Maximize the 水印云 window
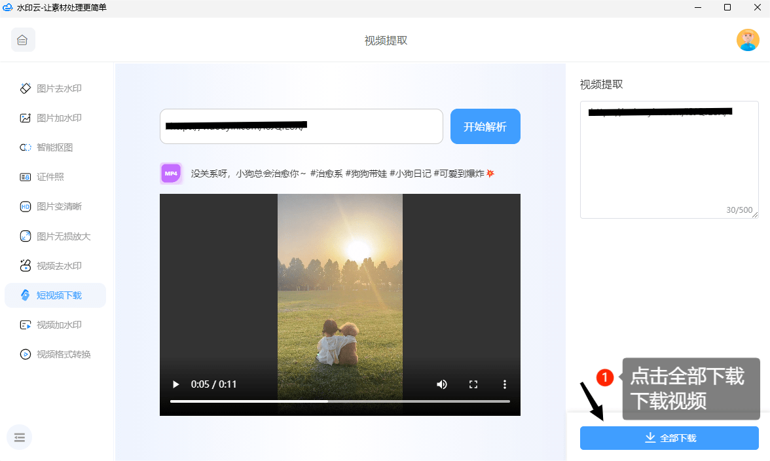The image size is (770, 461). tap(727, 7)
